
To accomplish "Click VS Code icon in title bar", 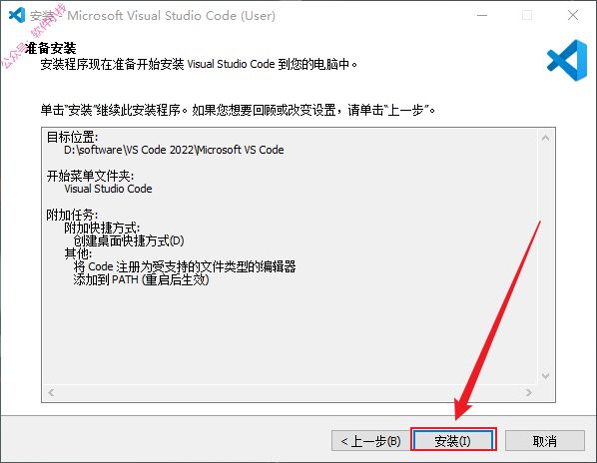I will (x=17, y=15).
